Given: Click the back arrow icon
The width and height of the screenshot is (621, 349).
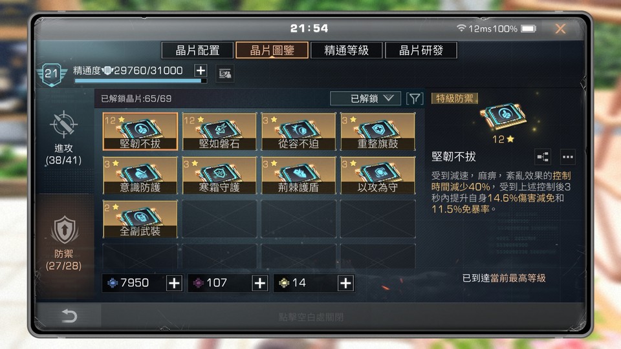Looking at the screenshot, I should coord(69,316).
